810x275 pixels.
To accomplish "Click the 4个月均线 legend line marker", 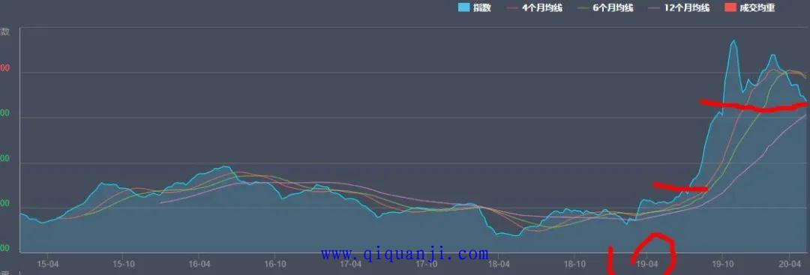I will coord(512,7).
